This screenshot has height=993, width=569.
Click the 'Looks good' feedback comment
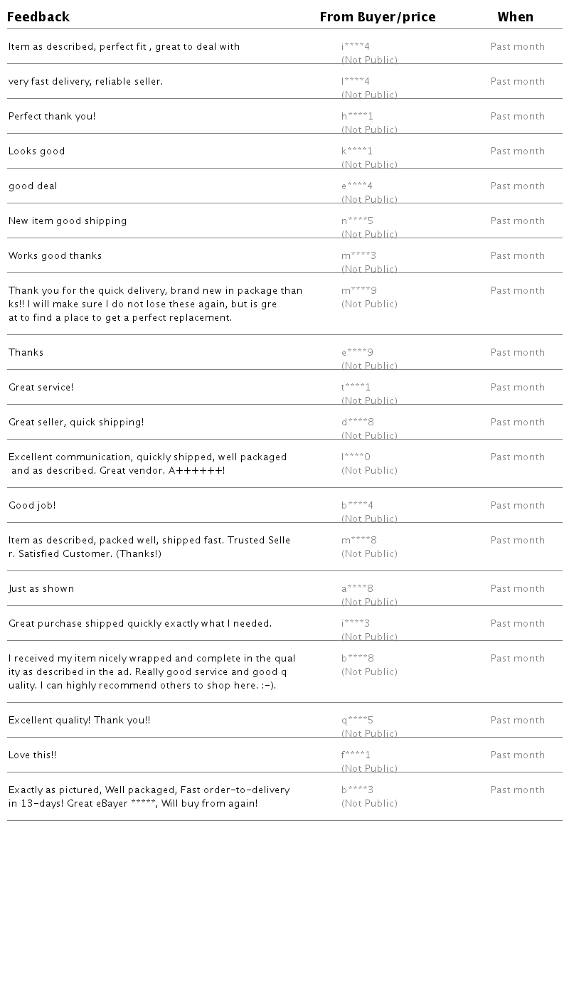[x=37, y=152]
